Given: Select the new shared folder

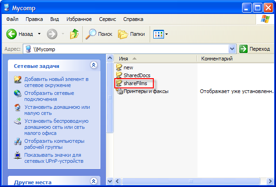Looking at the screenshot, I should pos(125,67).
